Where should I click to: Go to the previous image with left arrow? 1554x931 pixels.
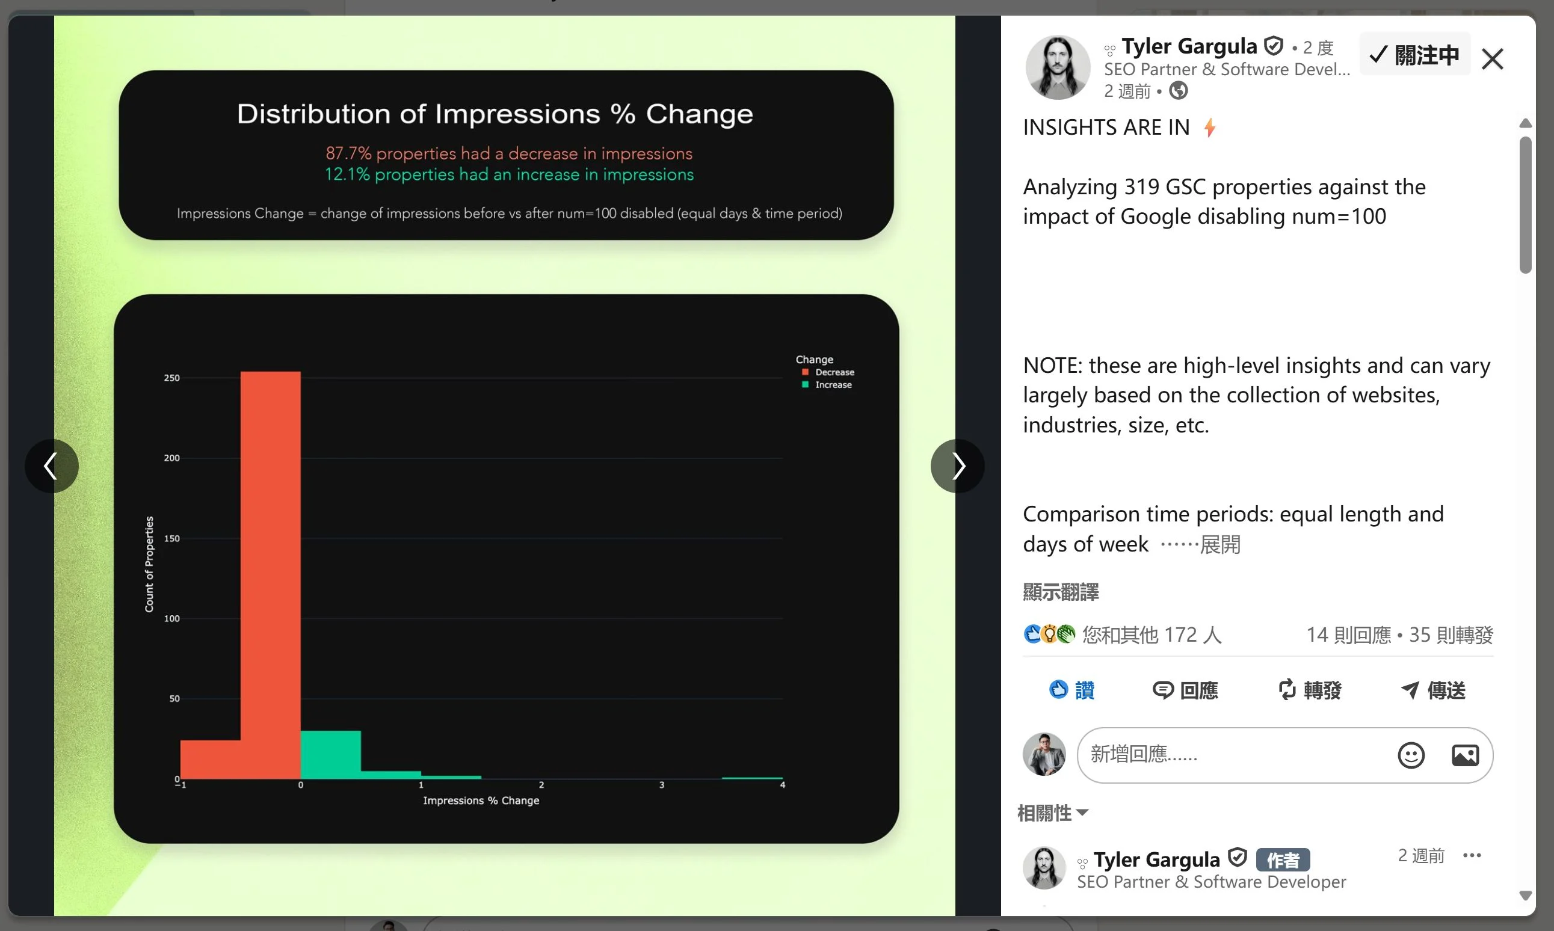(52, 466)
